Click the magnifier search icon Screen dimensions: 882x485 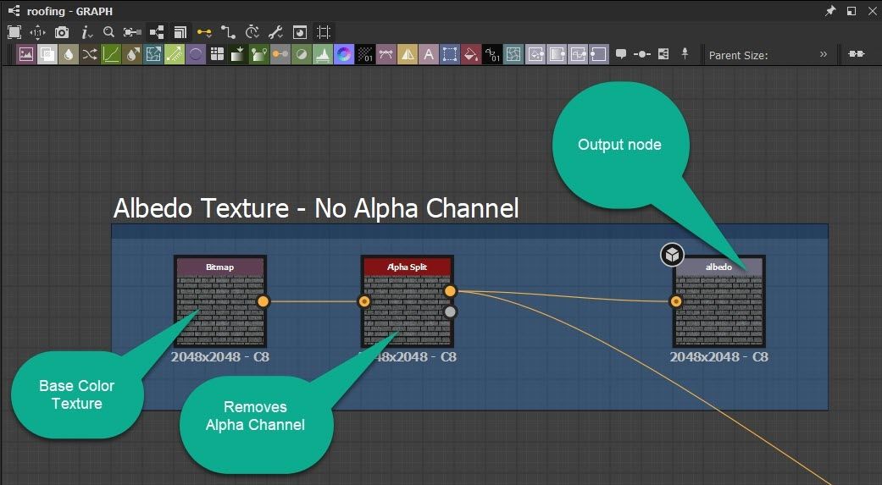tap(108, 32)
